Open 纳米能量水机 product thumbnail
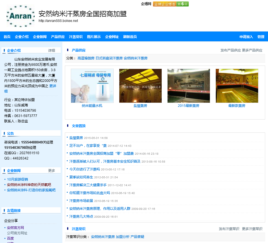The width and height of the screenshot is (268, 243). tap(92, 86)
